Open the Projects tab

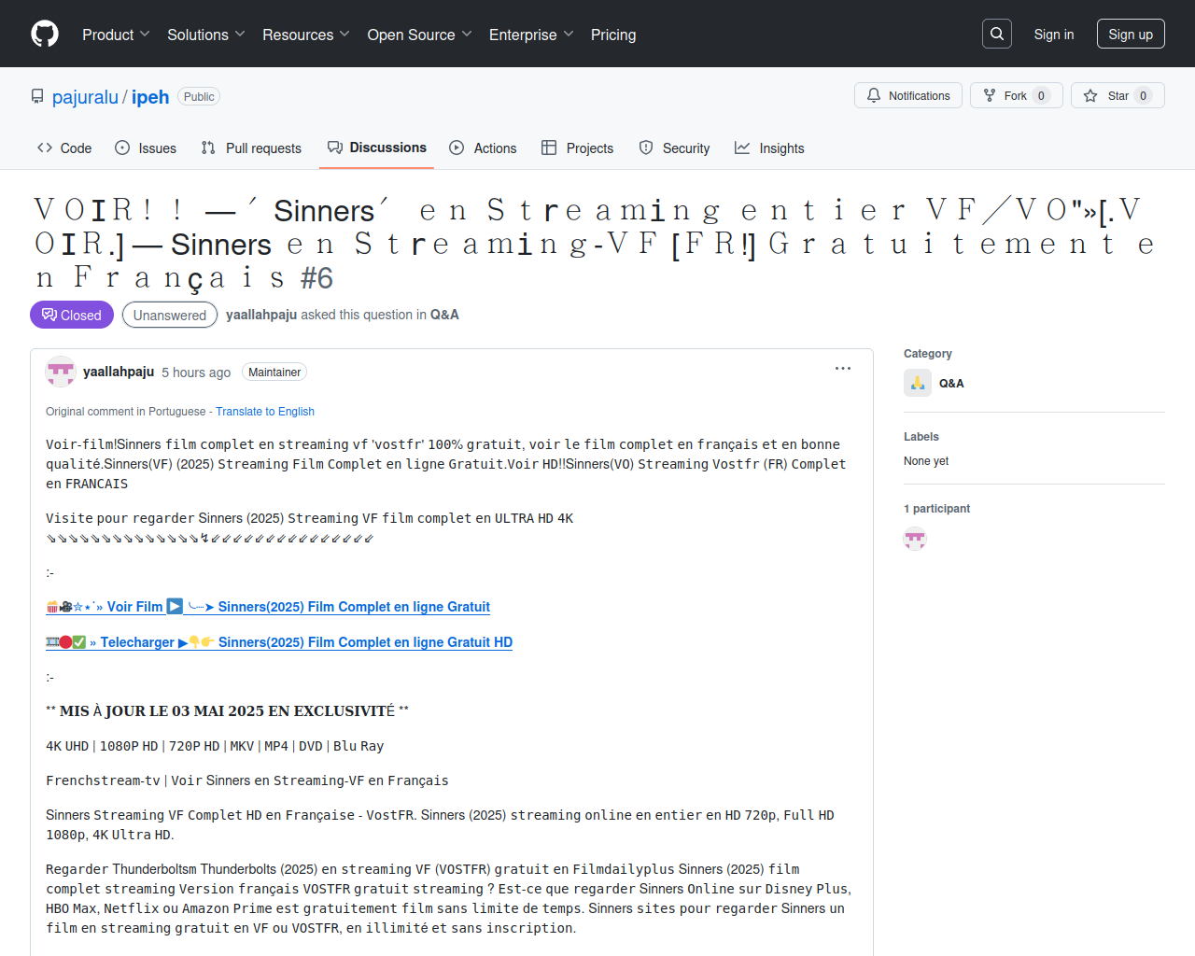coord(578,148)
